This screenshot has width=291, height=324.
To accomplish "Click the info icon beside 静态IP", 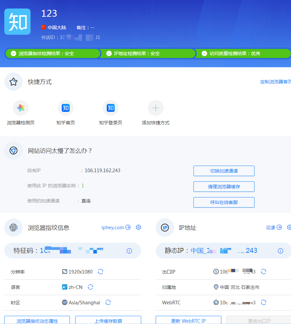I will click(x=280, y=251).
